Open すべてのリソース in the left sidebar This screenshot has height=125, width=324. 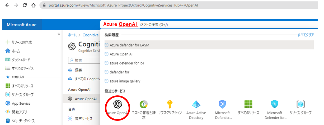(19, 86)
